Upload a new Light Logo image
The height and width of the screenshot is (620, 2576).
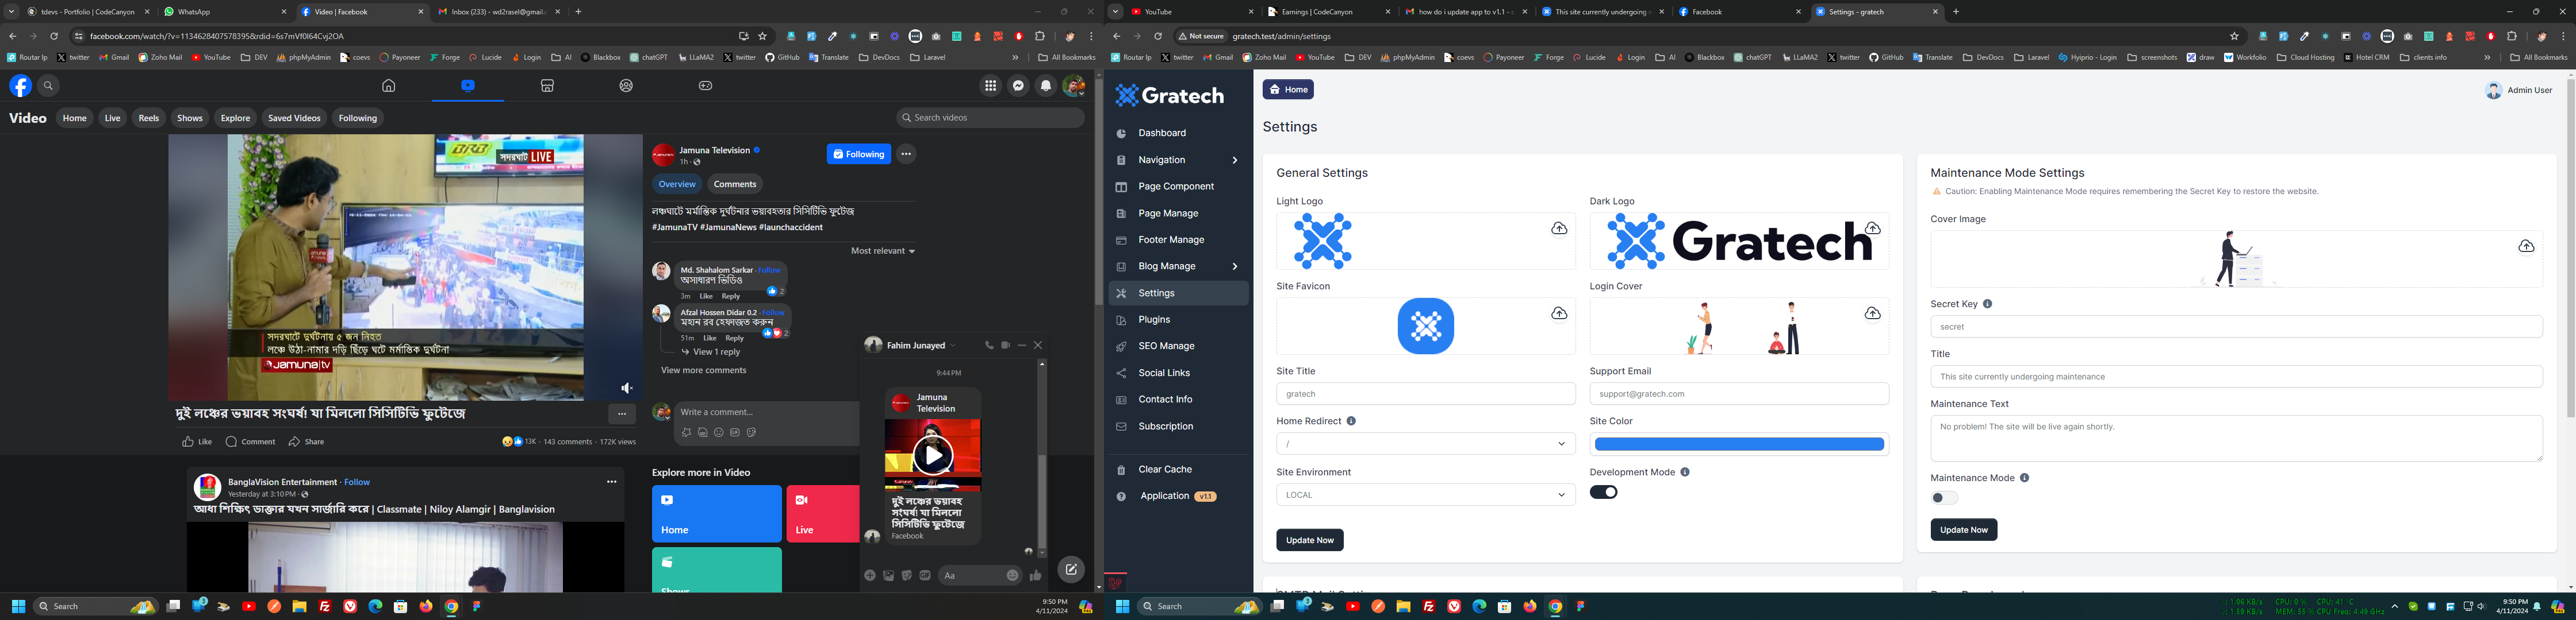(1559, 228)
